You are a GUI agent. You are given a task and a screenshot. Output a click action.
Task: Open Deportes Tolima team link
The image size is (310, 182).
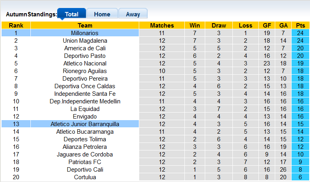coord(85,139)
